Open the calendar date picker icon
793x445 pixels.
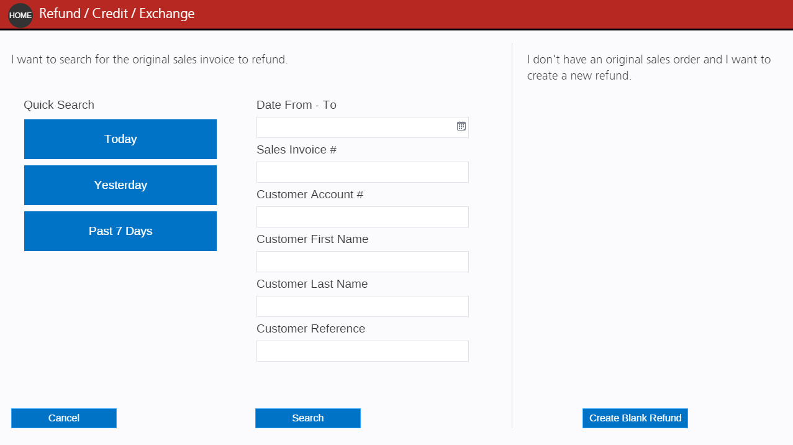pos(461,126)
